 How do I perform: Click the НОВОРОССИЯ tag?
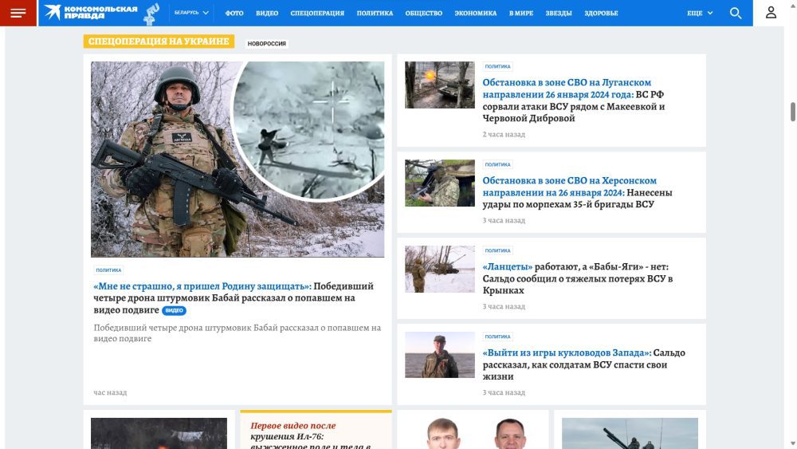click(266, 44)
